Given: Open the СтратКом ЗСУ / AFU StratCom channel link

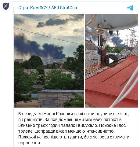Looking at the screenshot, I should [48, 8].
